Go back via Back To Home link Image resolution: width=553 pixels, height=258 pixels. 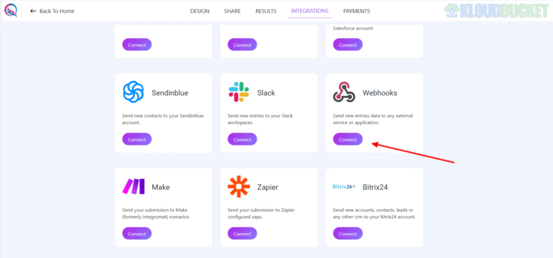(x=52, y=11)
